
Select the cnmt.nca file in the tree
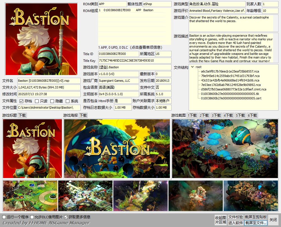coord(233,89)
